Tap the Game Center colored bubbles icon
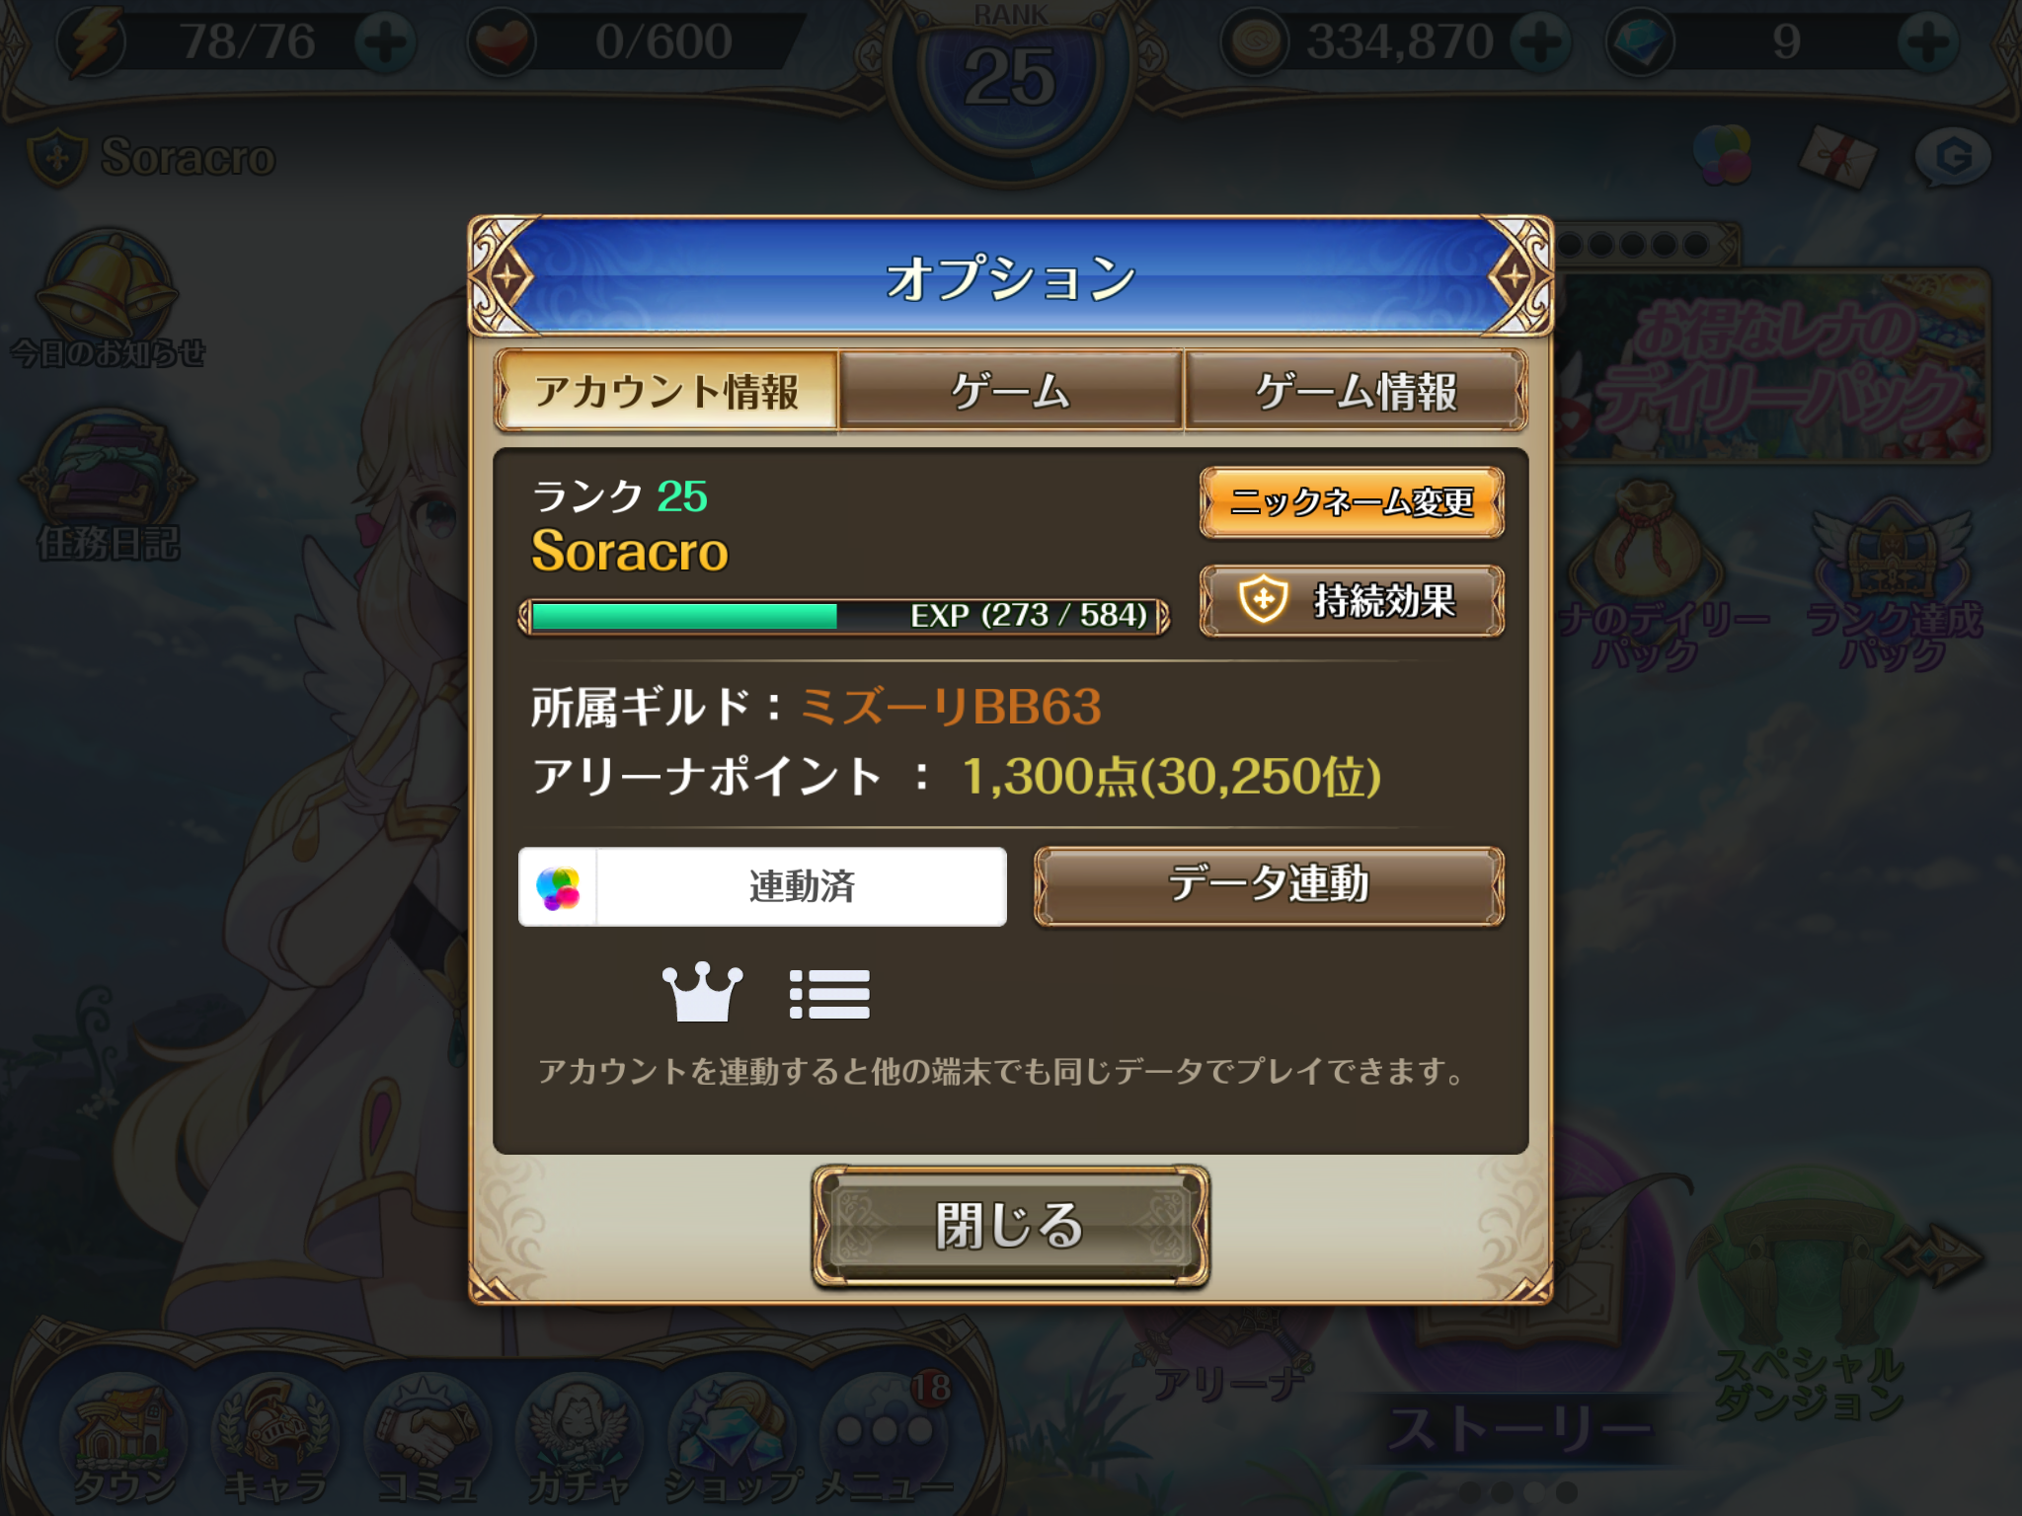Image resolution: width=2022 pixels, height=1516 pixels. 1722,155
